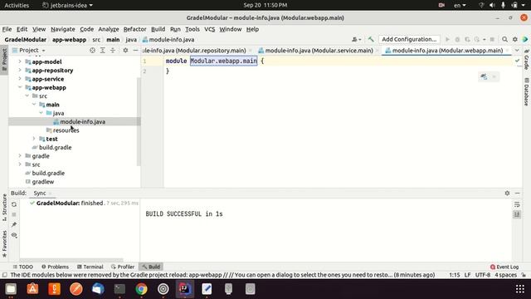Viewport: 531px width, 299px height.
Task: Click the soft-wrap icon in build output
Action: click(517, 204)
